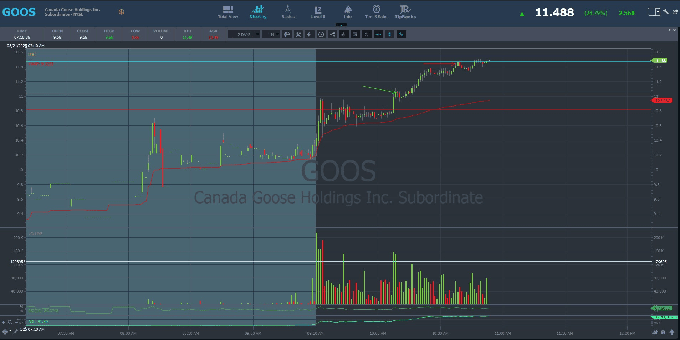Click the up arrow icon at bottom right
This screenshot has width=680, height=340.
pos(672,332)
